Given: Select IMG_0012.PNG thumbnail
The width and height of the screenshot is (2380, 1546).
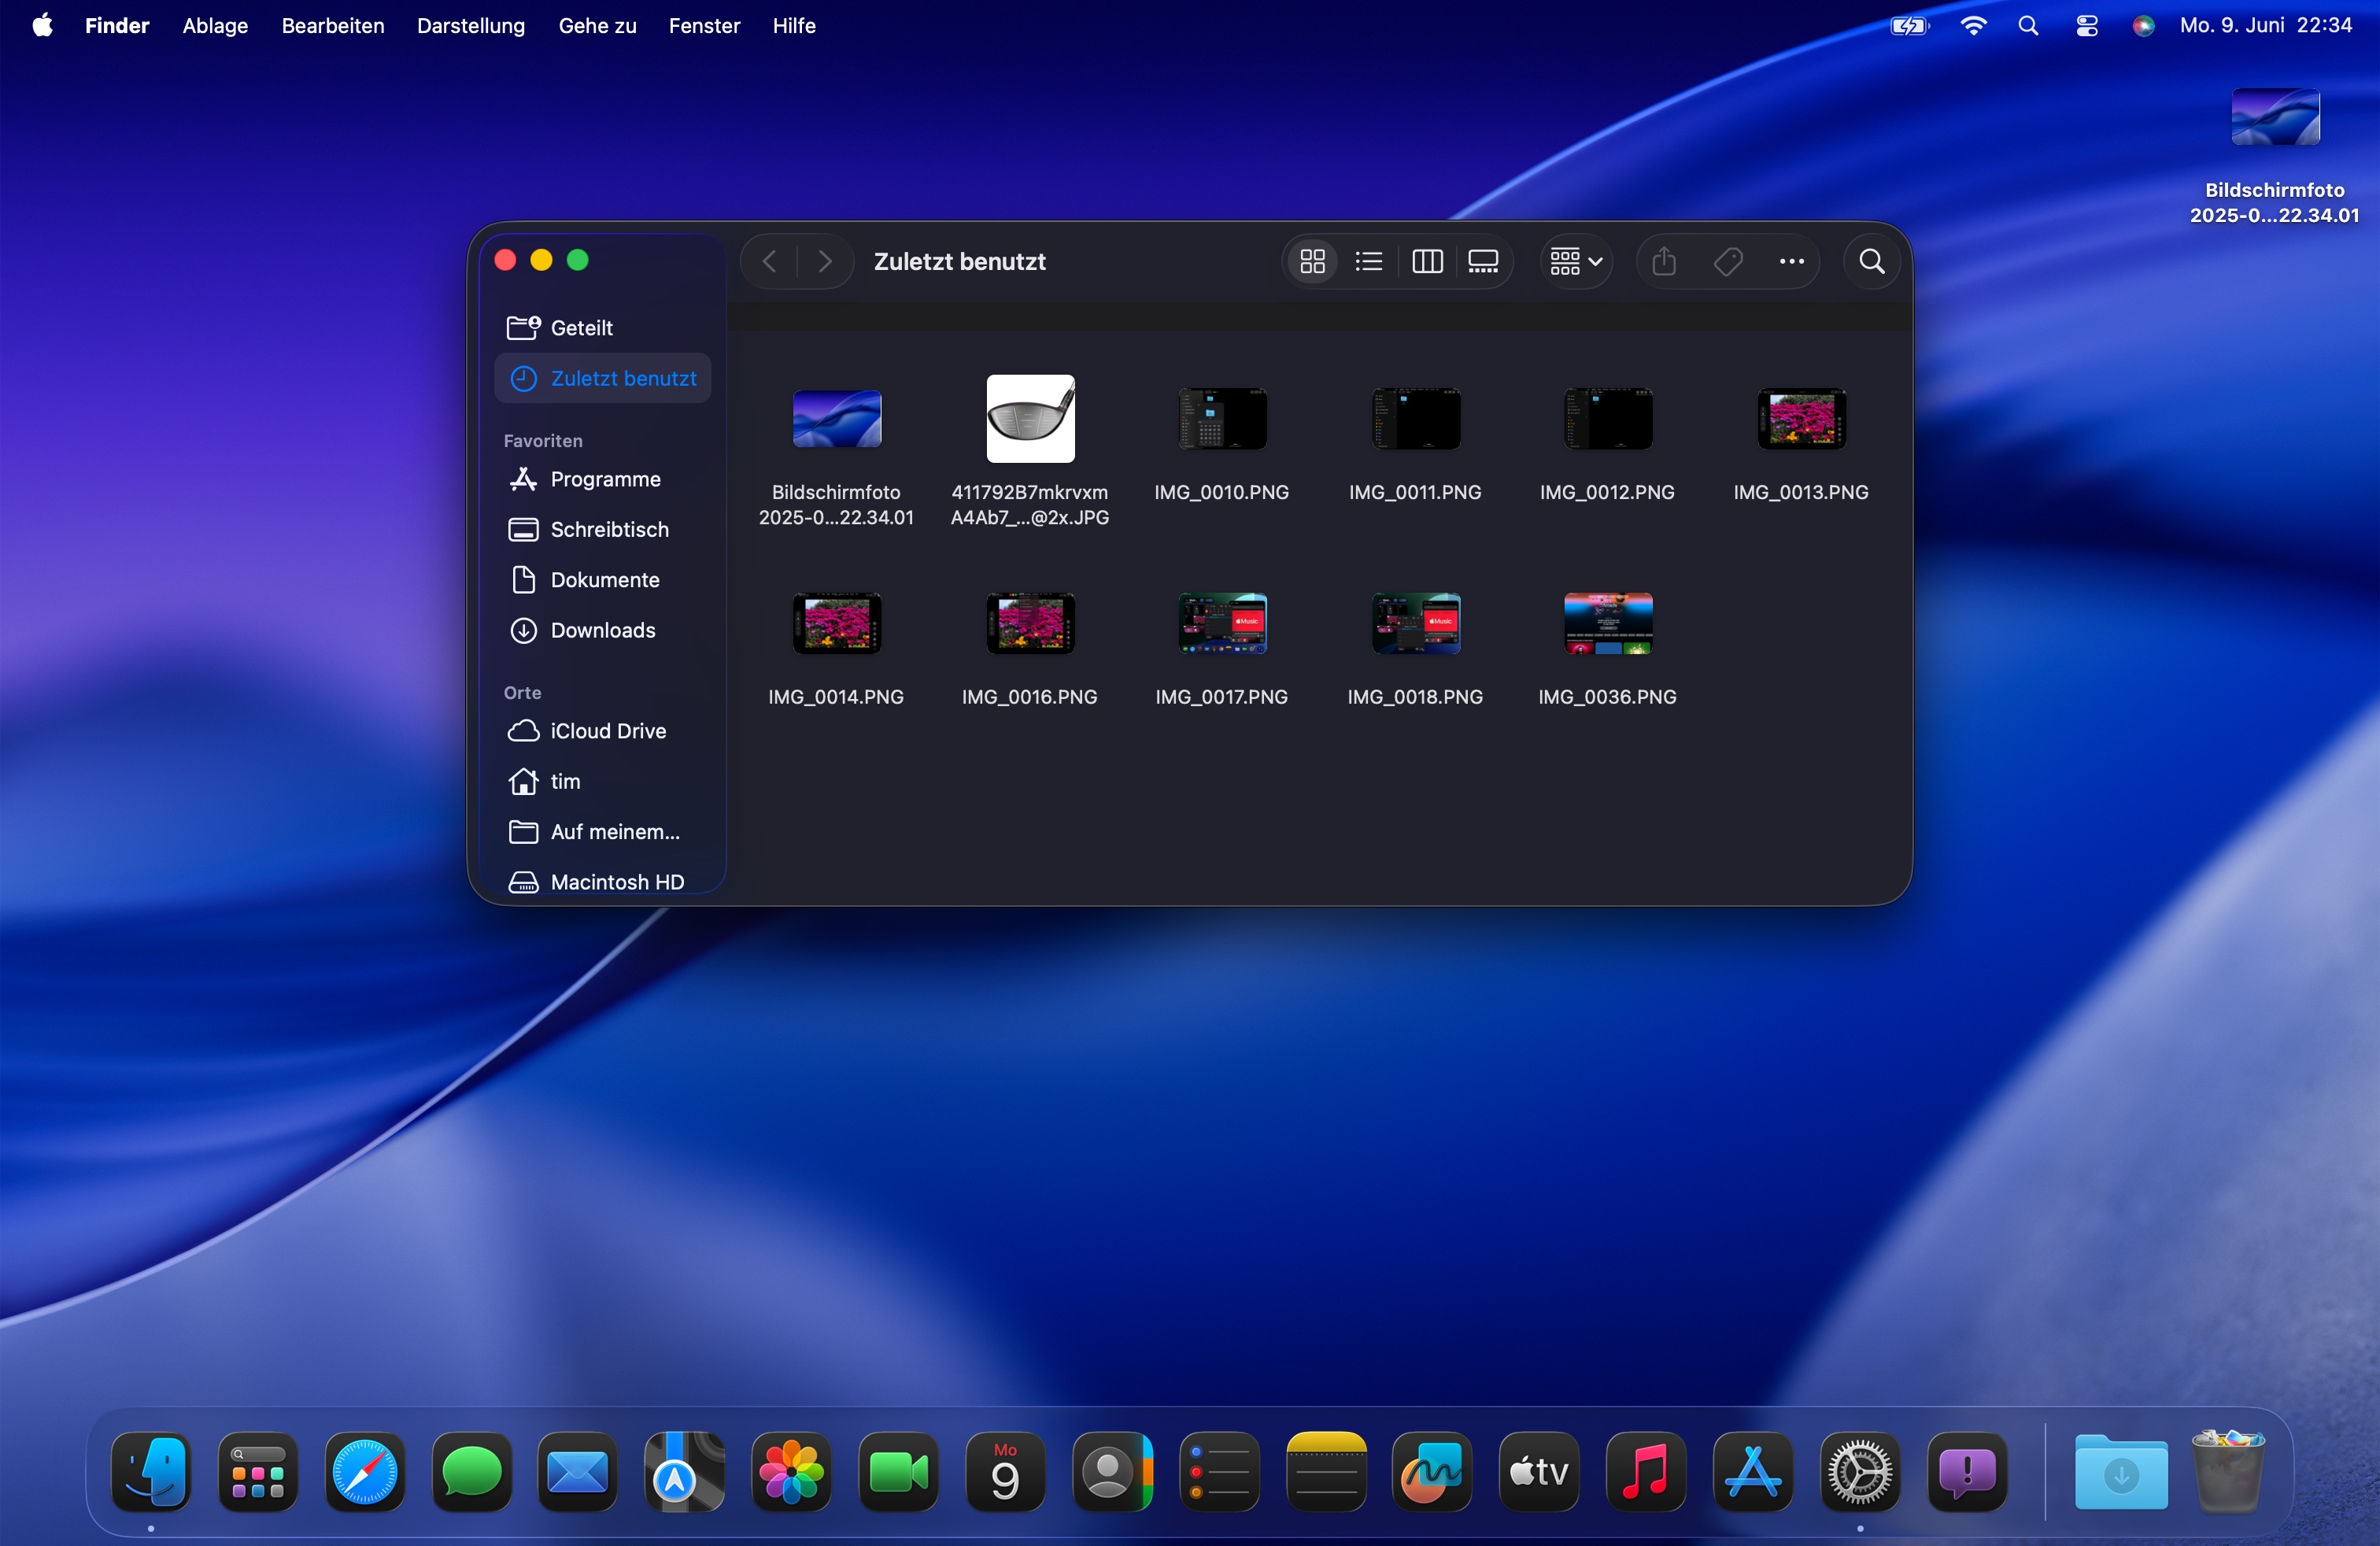Looking at the screenshot, I should coord(1608,420).
